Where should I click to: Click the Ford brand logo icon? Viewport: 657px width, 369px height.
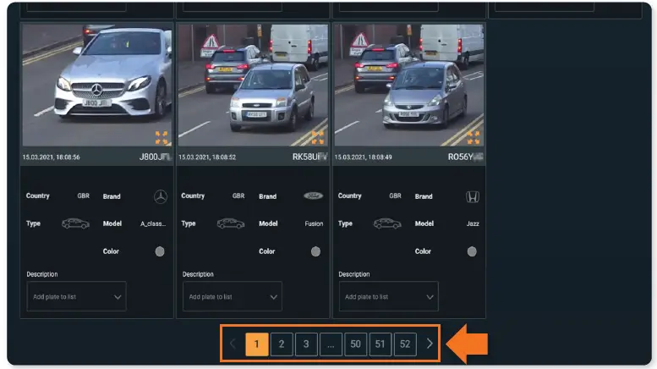coord(314,196)
